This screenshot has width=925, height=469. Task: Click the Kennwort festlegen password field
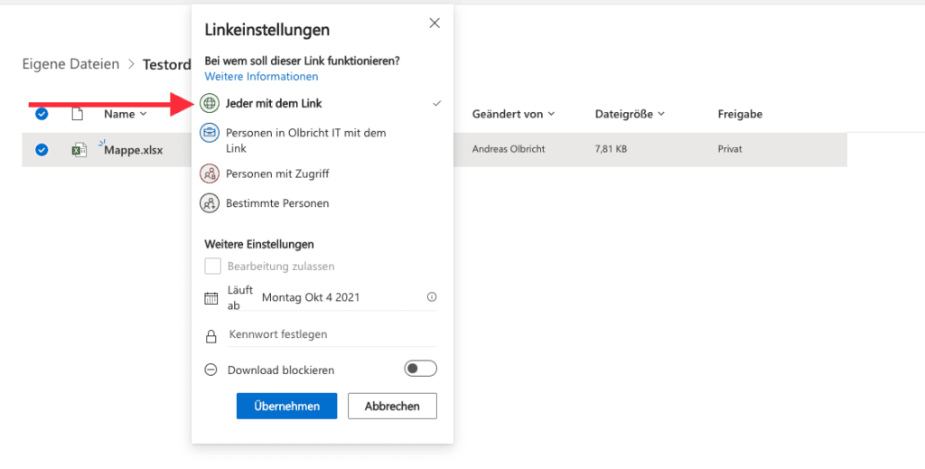tap(331, 334)
